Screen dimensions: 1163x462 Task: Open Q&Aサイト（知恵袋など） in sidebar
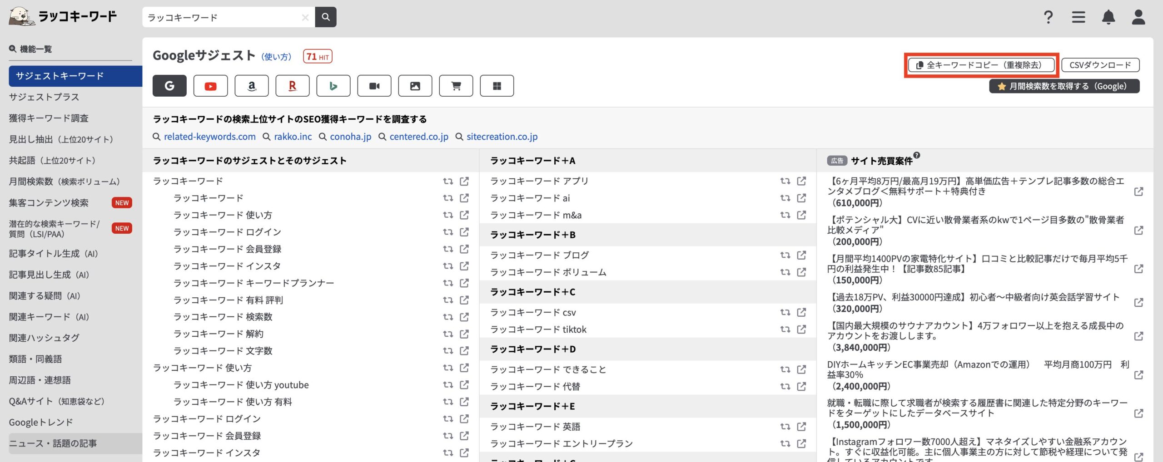(57, 401)
